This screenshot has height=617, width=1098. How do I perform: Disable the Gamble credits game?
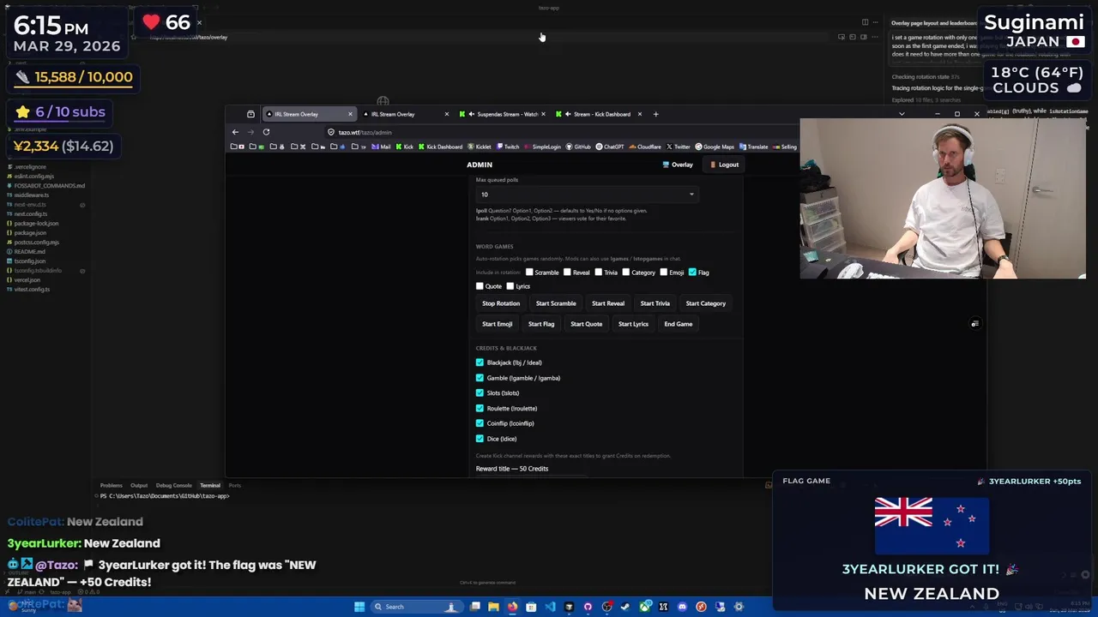480,378
